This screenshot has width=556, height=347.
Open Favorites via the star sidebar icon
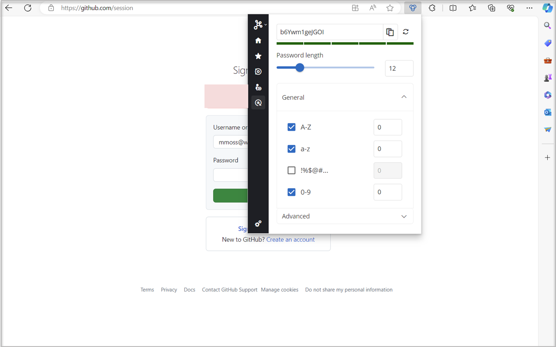258,56
